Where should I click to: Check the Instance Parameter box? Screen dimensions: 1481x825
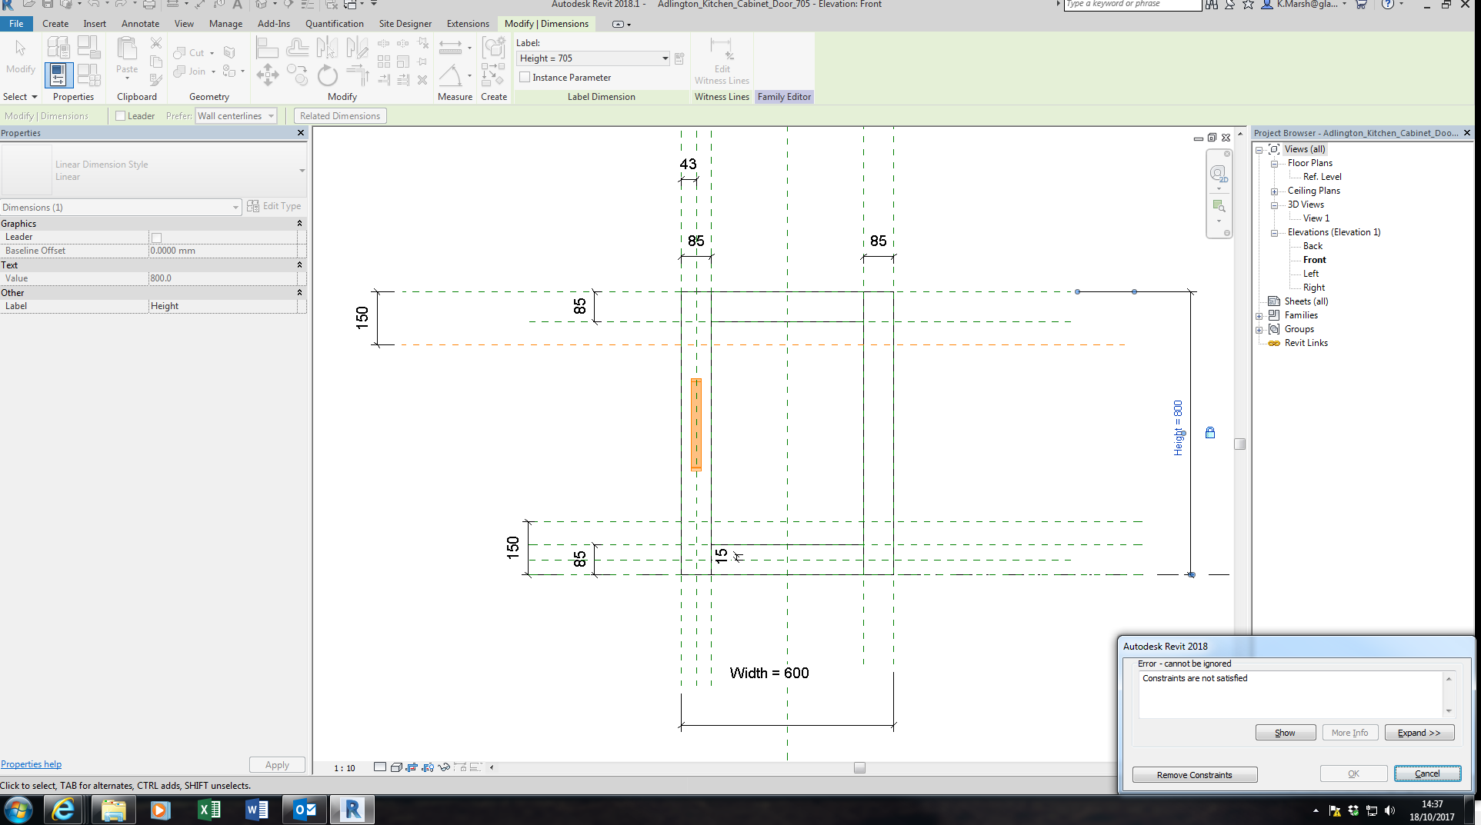point(525,77)
